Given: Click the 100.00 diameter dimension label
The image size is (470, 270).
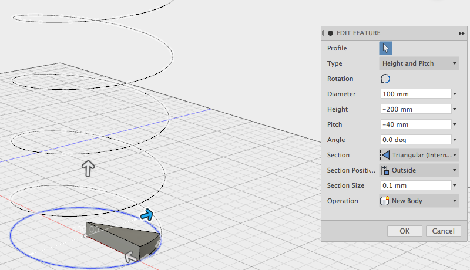Looking at the screenshot, I should (86, 230).
